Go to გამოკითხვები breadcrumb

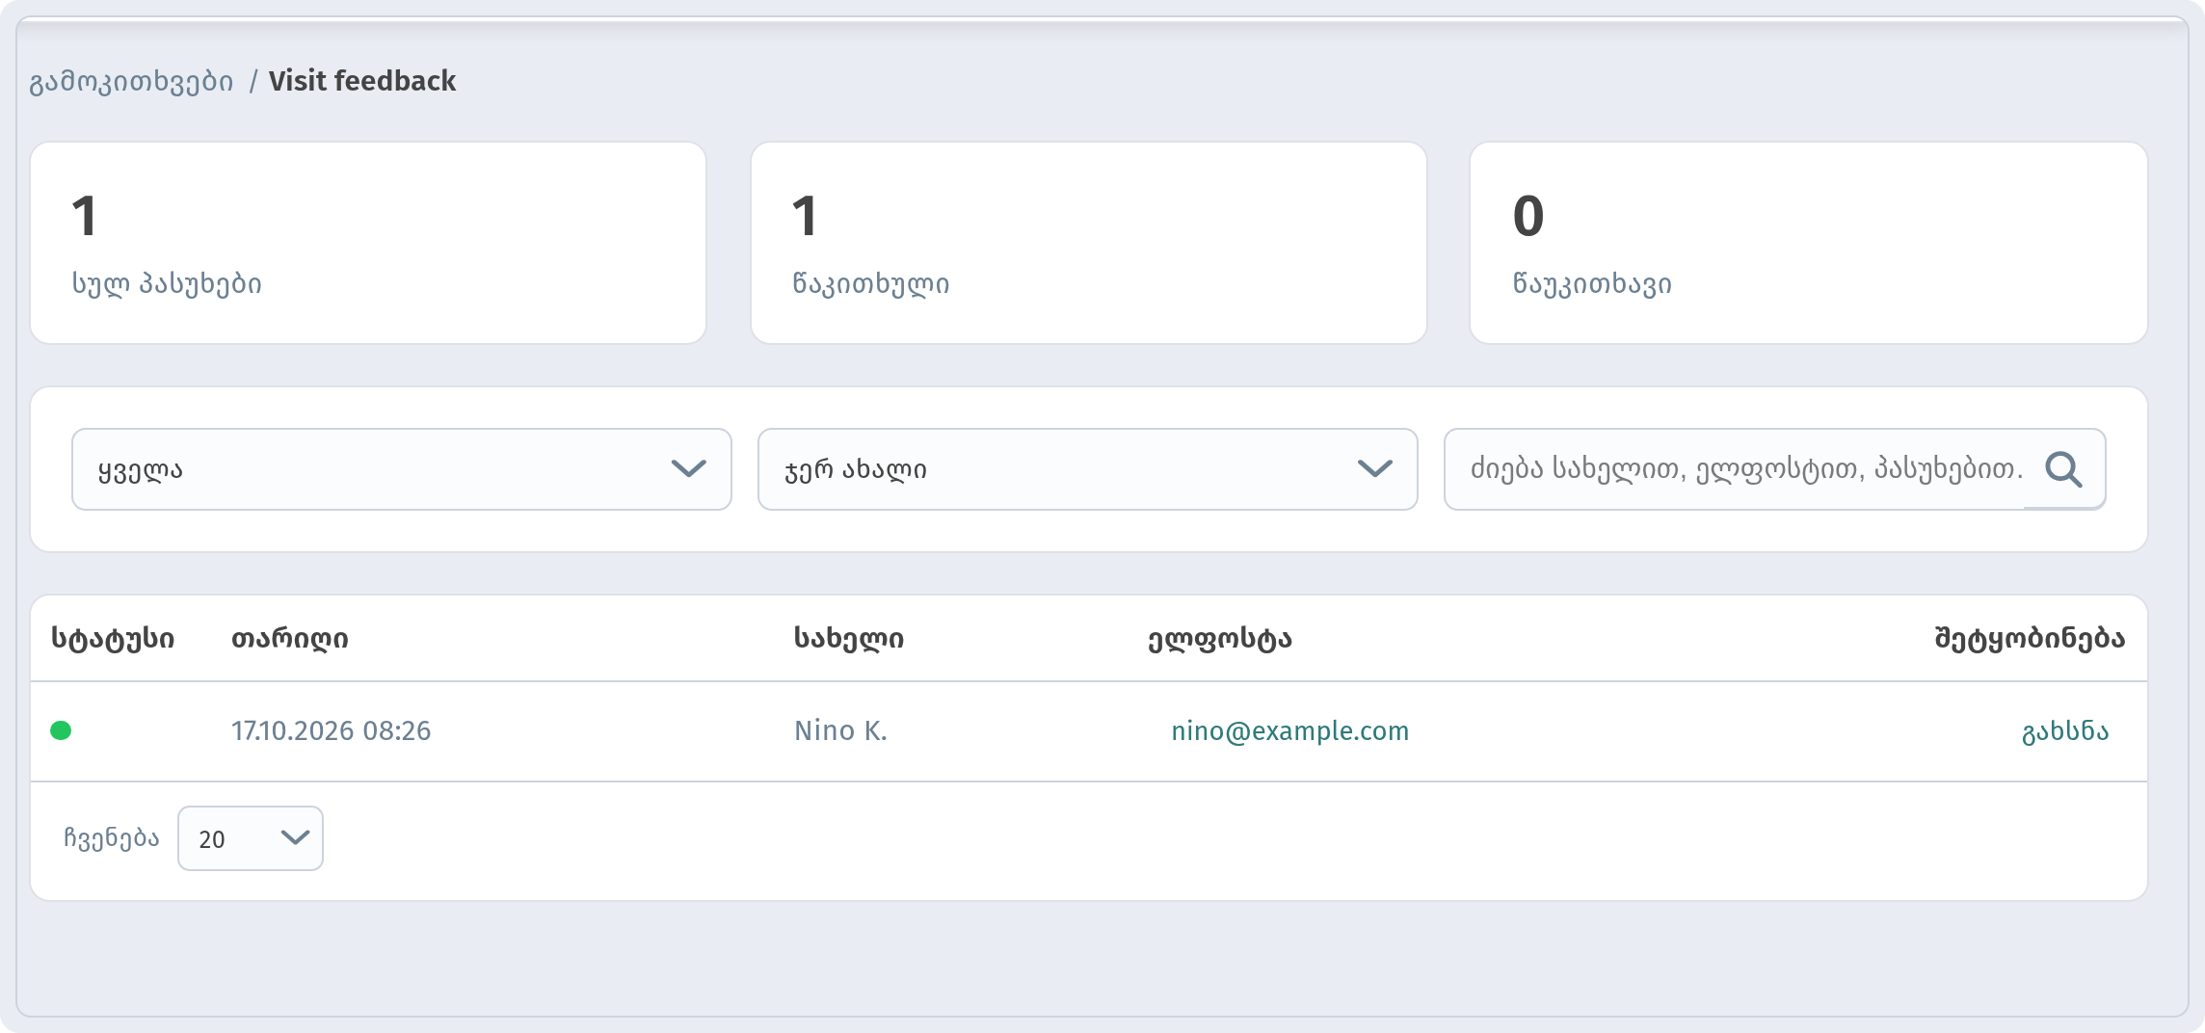tap(131, 81)
